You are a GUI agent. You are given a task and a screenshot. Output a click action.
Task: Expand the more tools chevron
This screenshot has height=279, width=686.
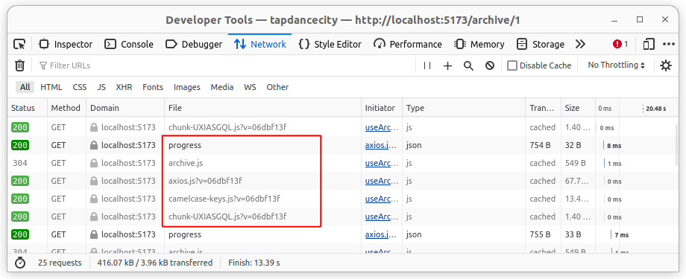pos(580,44)
